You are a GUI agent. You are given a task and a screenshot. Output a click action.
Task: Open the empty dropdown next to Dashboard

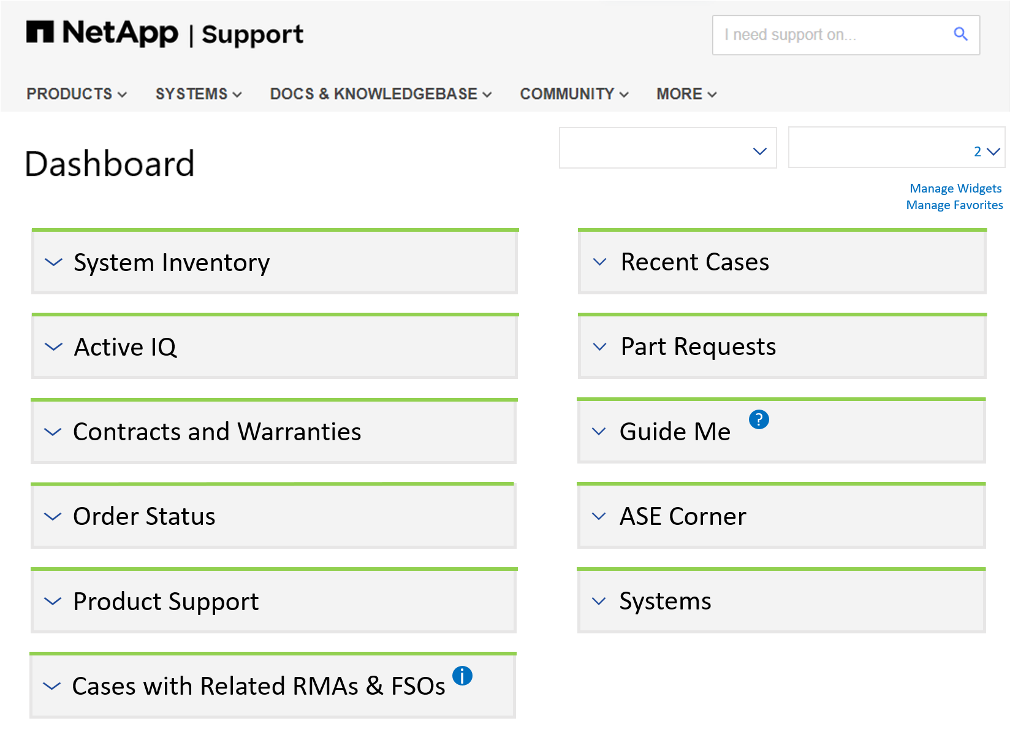(667, 148)
